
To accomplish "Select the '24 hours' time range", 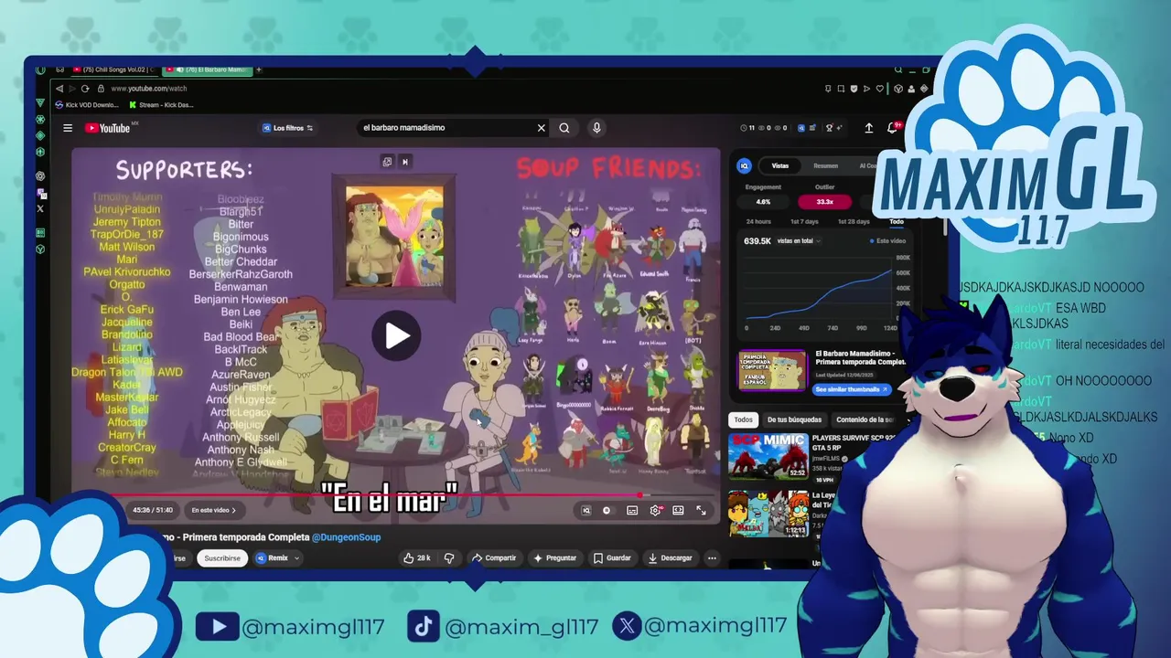I will [x=757, y=222].
